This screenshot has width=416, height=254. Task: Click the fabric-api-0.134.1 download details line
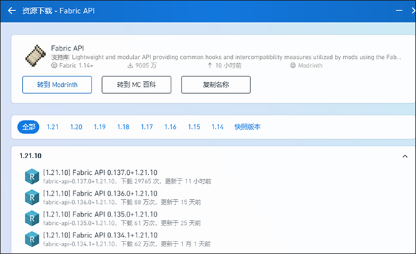127,244
